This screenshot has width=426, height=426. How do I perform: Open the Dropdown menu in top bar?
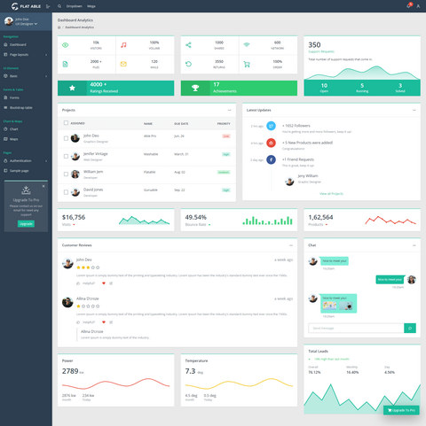click(x=74, y=6)
